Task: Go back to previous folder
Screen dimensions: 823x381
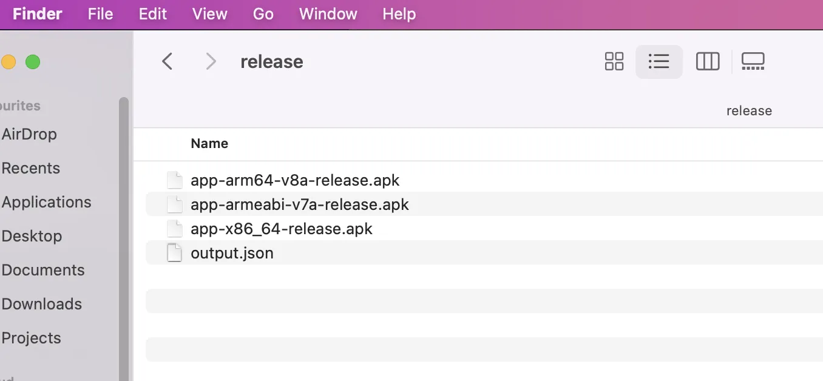Action: [x=168, y=61]
